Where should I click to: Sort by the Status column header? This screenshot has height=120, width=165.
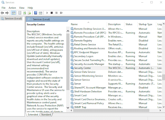coord(131,24)
